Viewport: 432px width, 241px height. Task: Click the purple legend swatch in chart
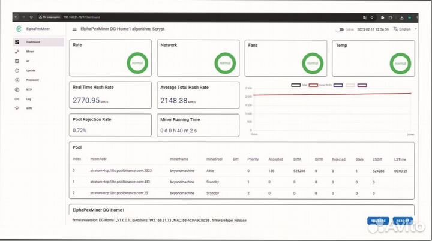click(x=362, y=85)
